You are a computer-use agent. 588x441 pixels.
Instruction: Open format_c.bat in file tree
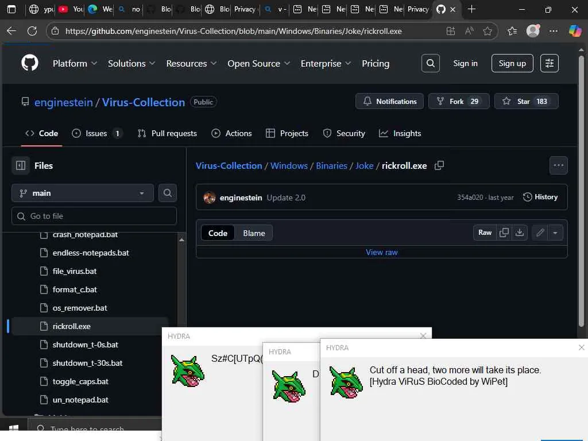[x=75, y=289]
